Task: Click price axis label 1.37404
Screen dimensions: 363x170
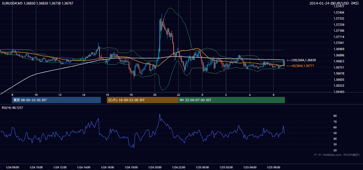Action: coord(339,12)
